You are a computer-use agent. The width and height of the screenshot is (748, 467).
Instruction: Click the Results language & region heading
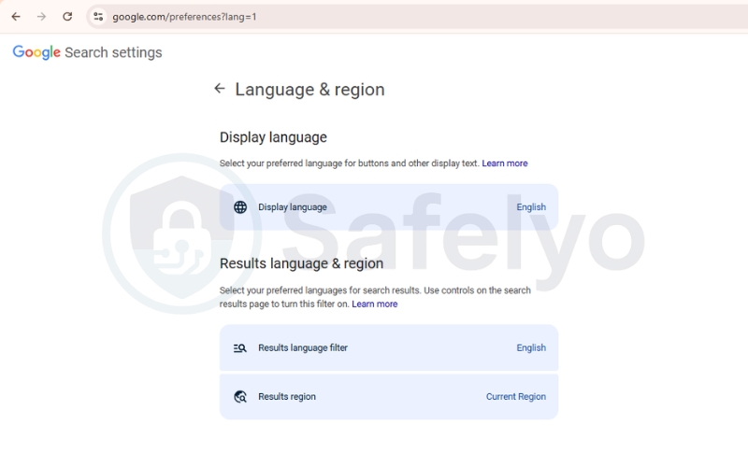[301, 263]
